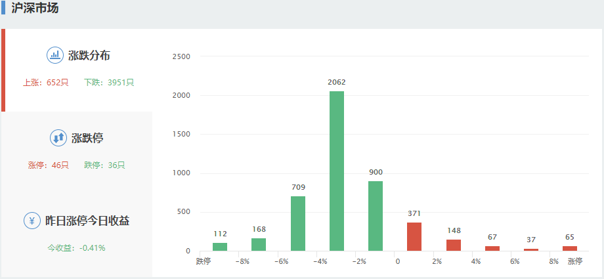Click the 今收益：-0.41% value

[77, 248]
